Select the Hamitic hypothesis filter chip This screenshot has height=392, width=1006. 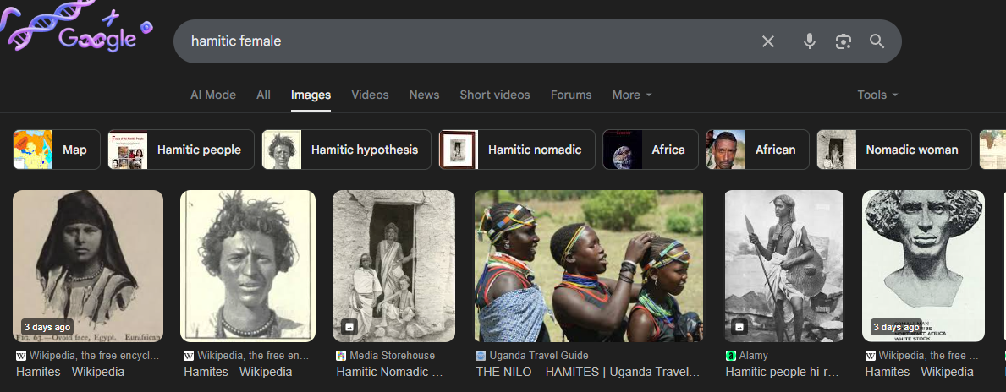[347, 150]
